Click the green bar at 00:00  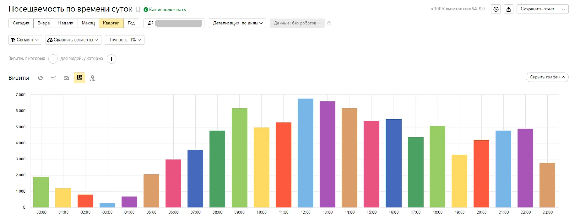(x=41, y=192)
